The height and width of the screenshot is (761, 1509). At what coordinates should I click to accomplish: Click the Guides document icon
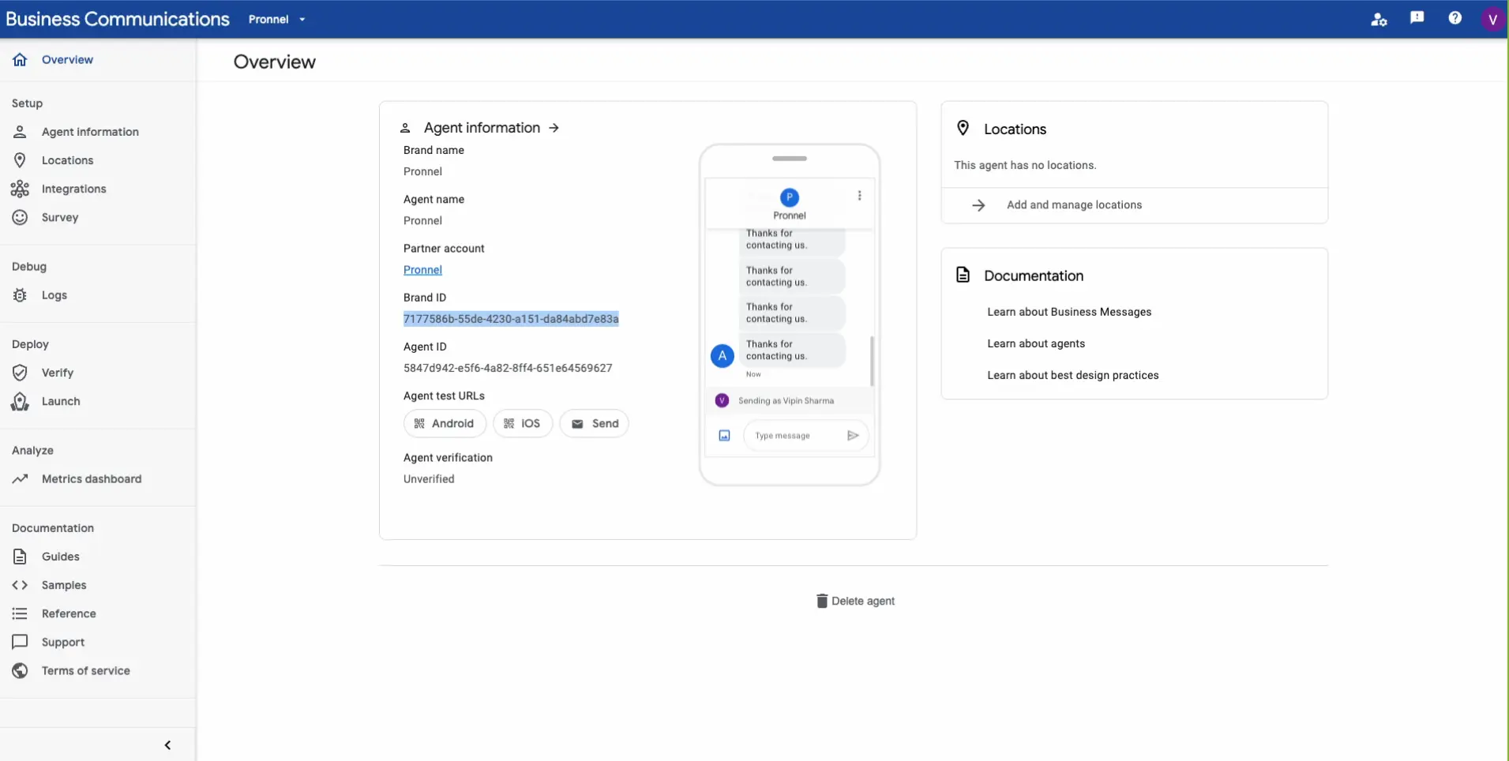(20, 557)
